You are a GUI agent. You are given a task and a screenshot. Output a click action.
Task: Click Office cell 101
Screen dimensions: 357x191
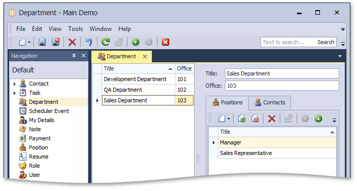184,79
